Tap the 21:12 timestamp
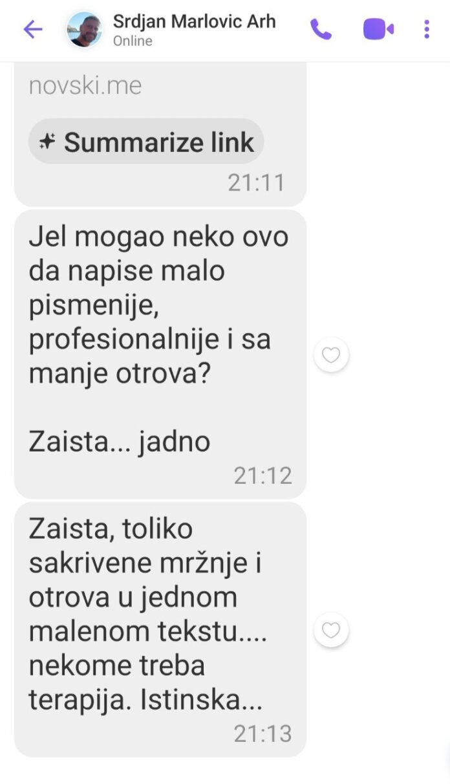The width and height of the screenshot is (450, 784). tap(262, 476)
